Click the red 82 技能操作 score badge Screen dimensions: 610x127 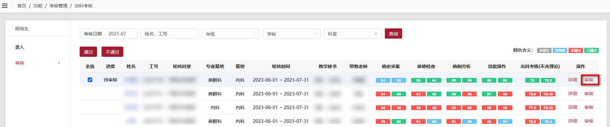489,122
